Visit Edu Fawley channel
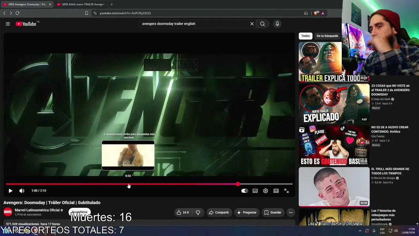This screenshot has height=236, width=419. click(x=378, y=136)
